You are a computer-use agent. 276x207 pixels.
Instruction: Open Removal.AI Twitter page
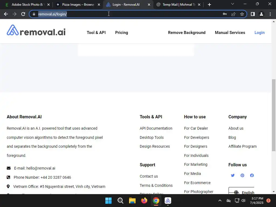[x=233, y=175]
